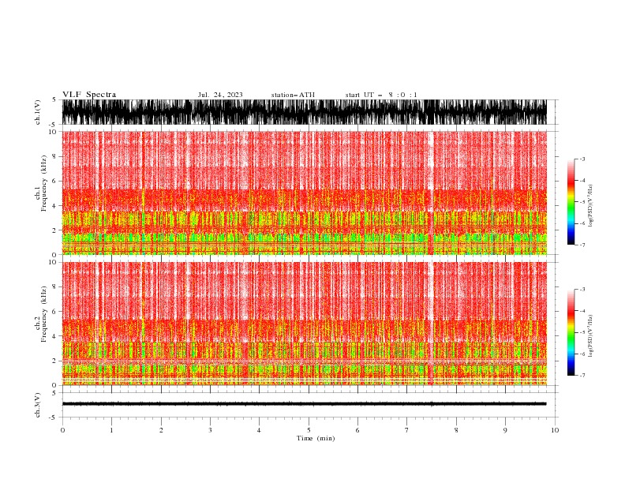Click the '8' kHz tick on ch.1 frequency axis
Screen dimensions: 625x483
pos(55,156)
